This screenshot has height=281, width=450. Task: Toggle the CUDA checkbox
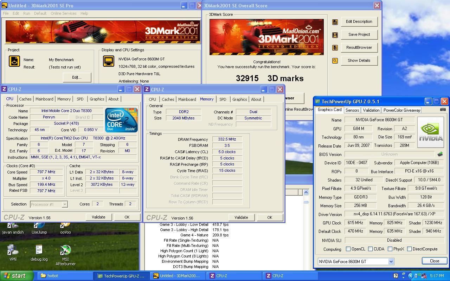click(370, 249)
